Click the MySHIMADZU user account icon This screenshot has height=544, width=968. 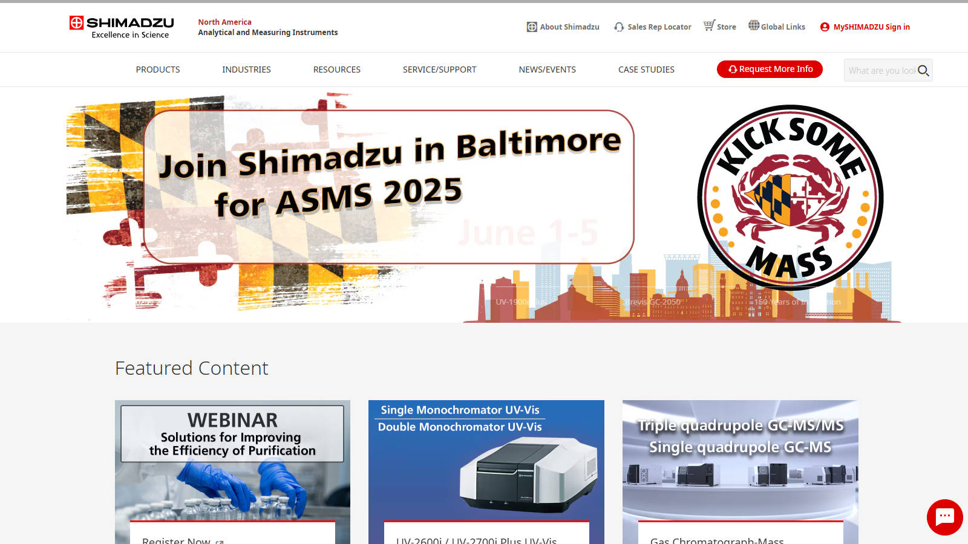tap(824, 27)
